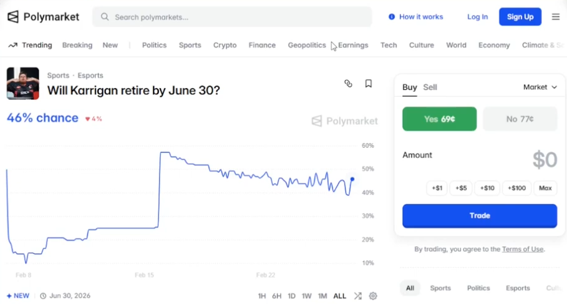The image size is (567, 304).
Task: Open chart settings gear icon
Action: 373,296
